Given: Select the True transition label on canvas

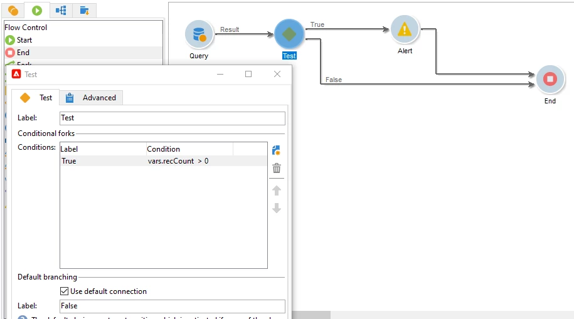Looking at the screenshot, I should point(317,24).
